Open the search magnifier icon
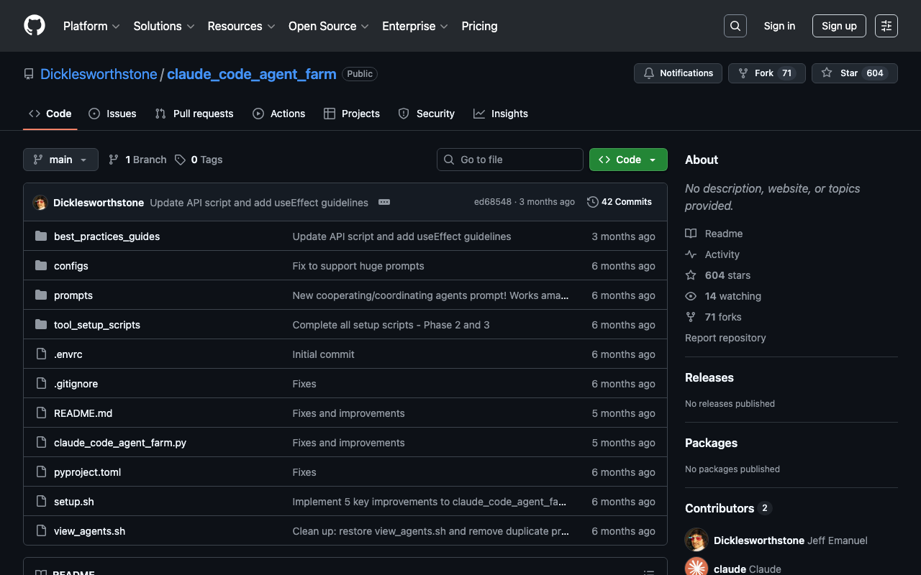921x575 pixels. (735, 26)
